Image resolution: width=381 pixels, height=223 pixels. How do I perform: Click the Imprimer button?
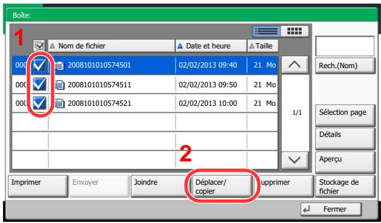[38, 187]
